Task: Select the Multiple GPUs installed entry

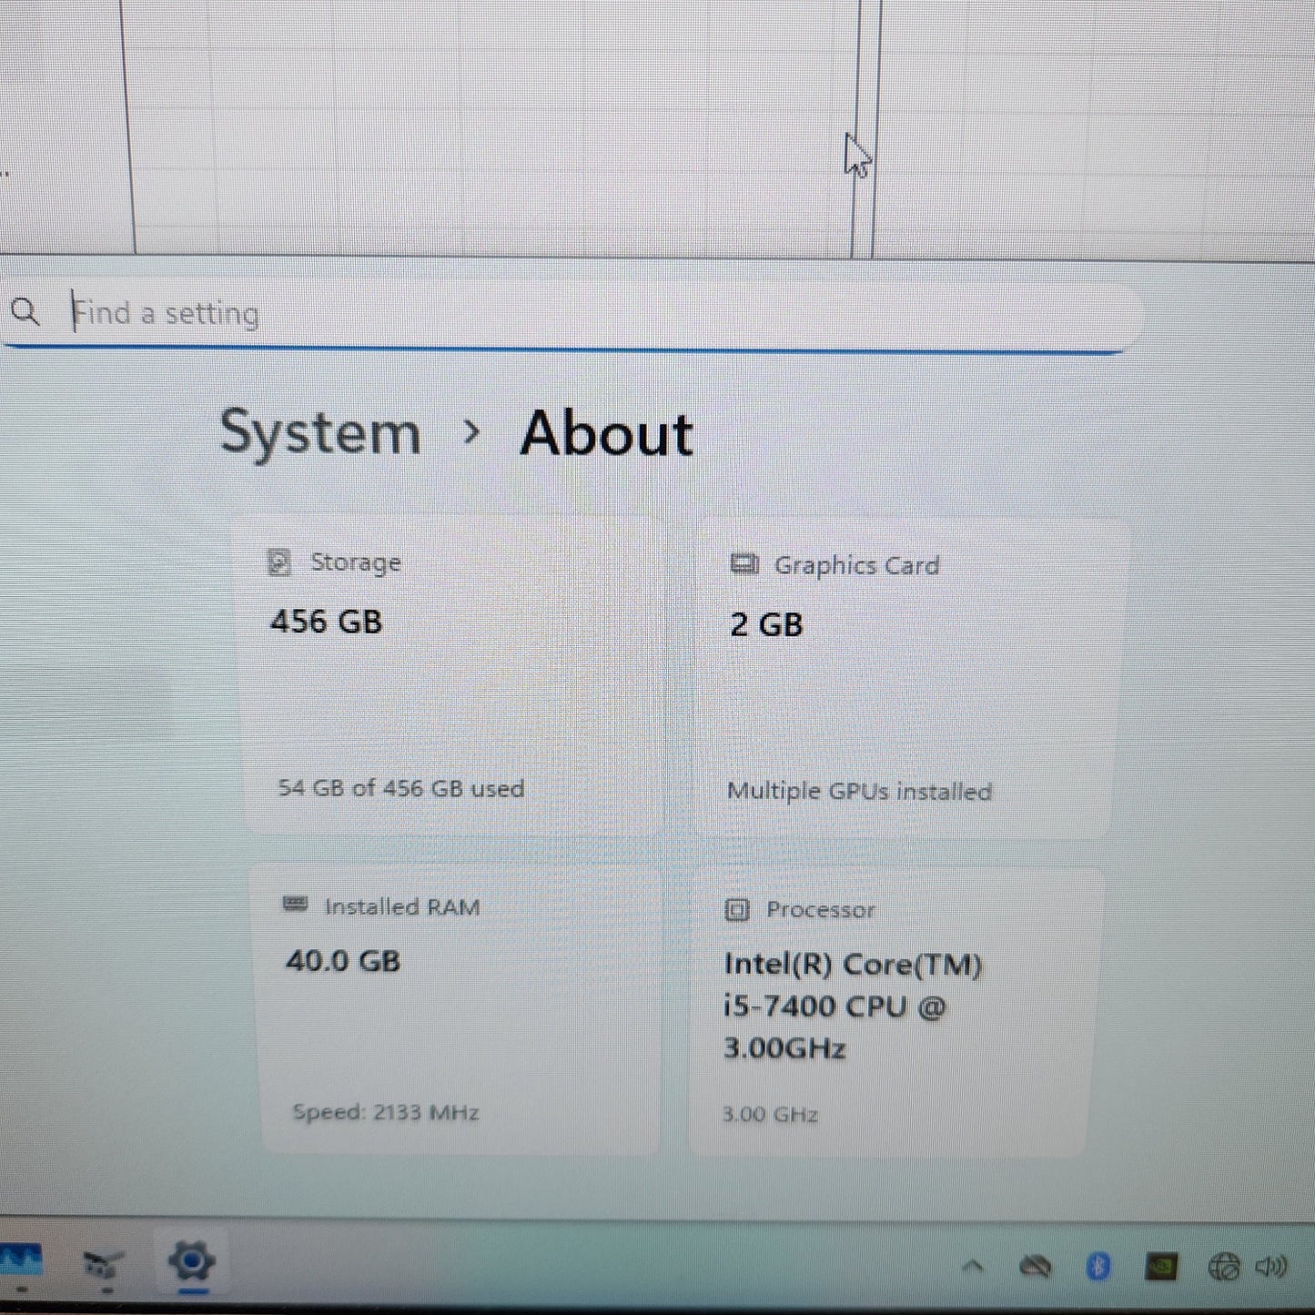Action: (859, 792)
